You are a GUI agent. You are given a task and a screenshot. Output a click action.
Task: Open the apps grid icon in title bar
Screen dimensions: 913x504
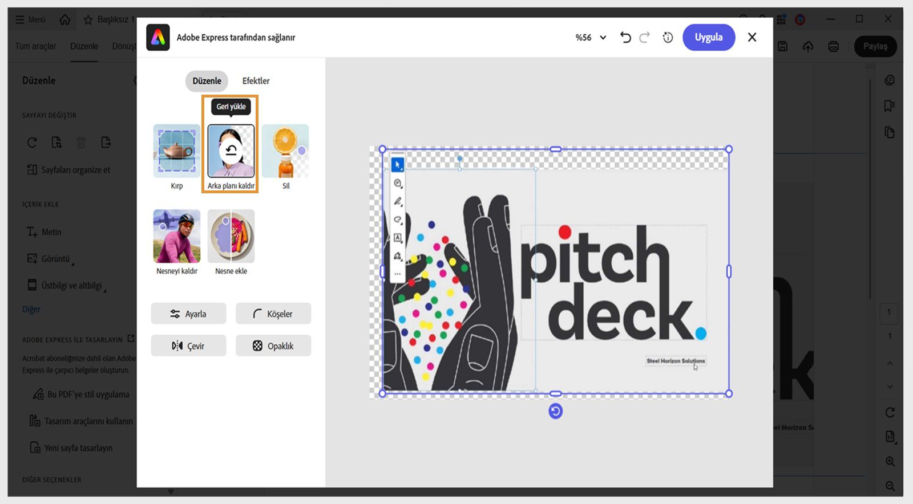(x=781, y=19)
